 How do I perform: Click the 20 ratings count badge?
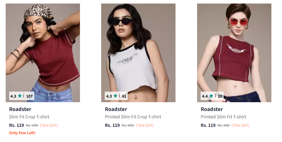(x=220, y=96)
